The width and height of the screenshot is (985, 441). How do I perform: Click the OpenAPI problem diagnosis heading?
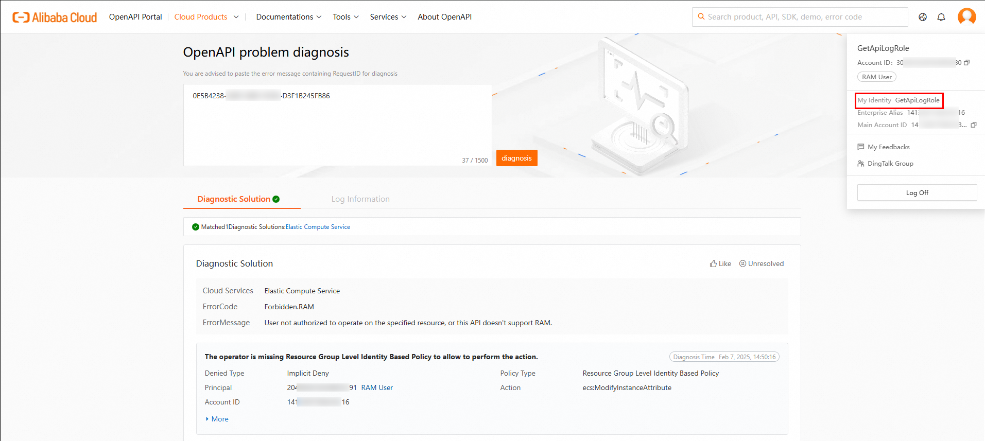266,52
